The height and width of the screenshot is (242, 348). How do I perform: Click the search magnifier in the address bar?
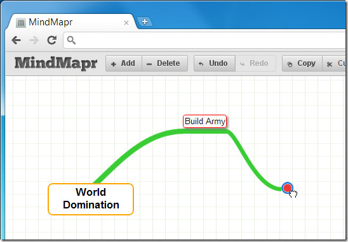coord(71,41)
